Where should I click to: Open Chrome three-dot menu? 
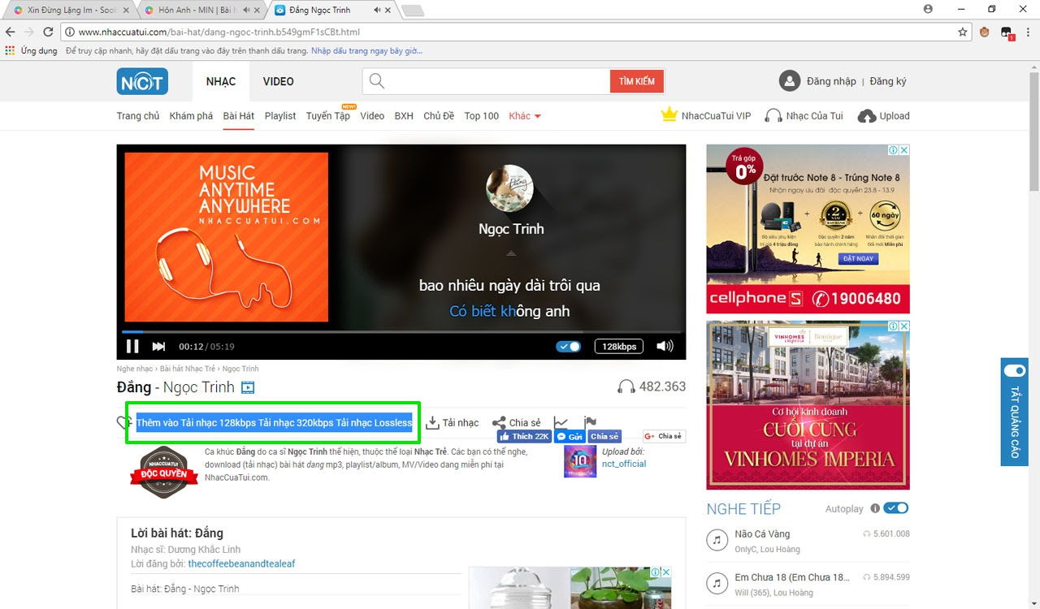(x=1028, y=32)
